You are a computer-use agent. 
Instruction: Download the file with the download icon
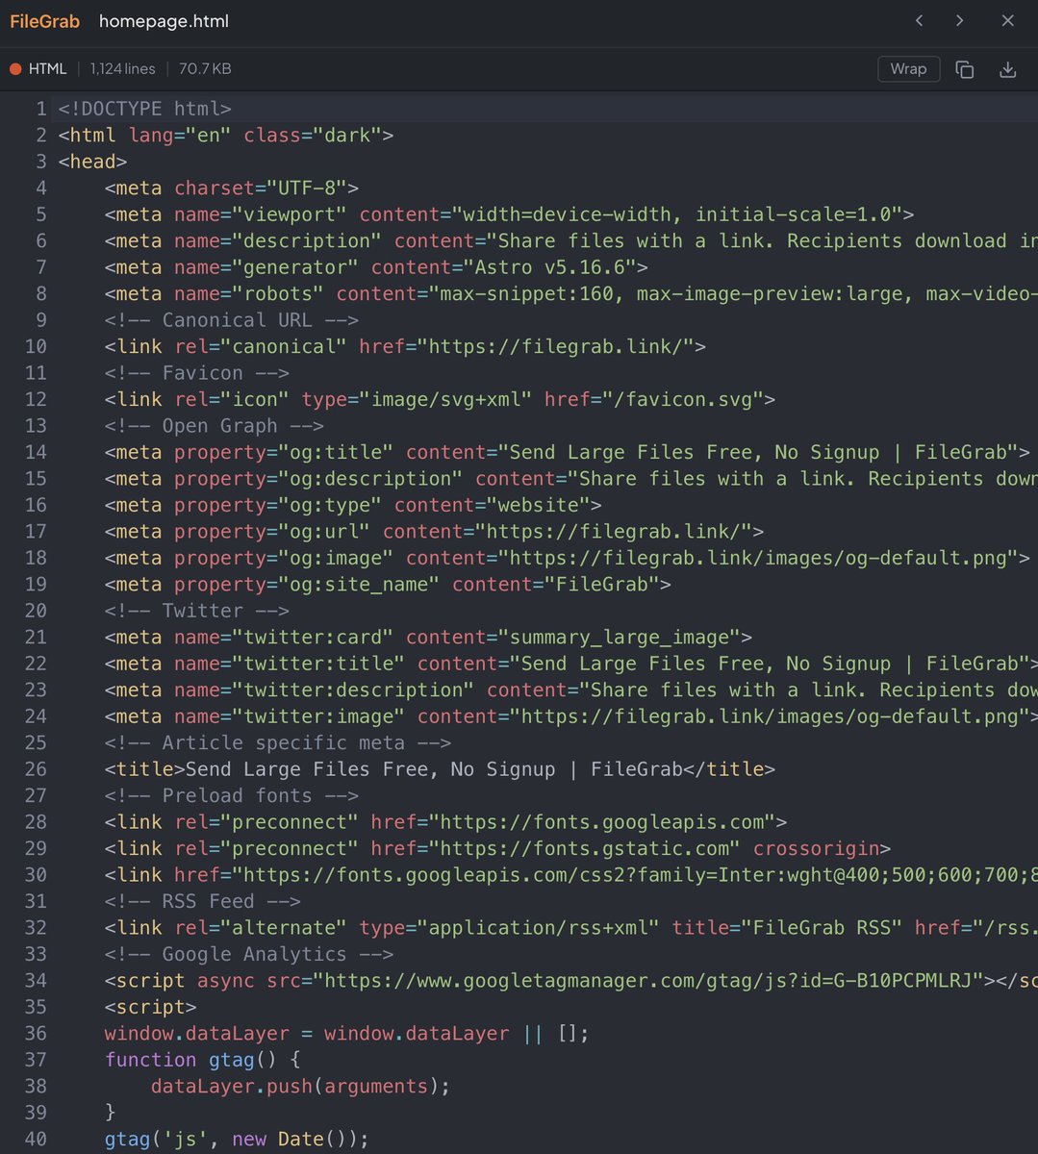pos(1007,69)
